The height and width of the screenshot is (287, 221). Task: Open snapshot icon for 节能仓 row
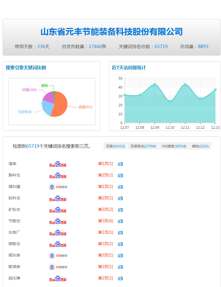120,221
